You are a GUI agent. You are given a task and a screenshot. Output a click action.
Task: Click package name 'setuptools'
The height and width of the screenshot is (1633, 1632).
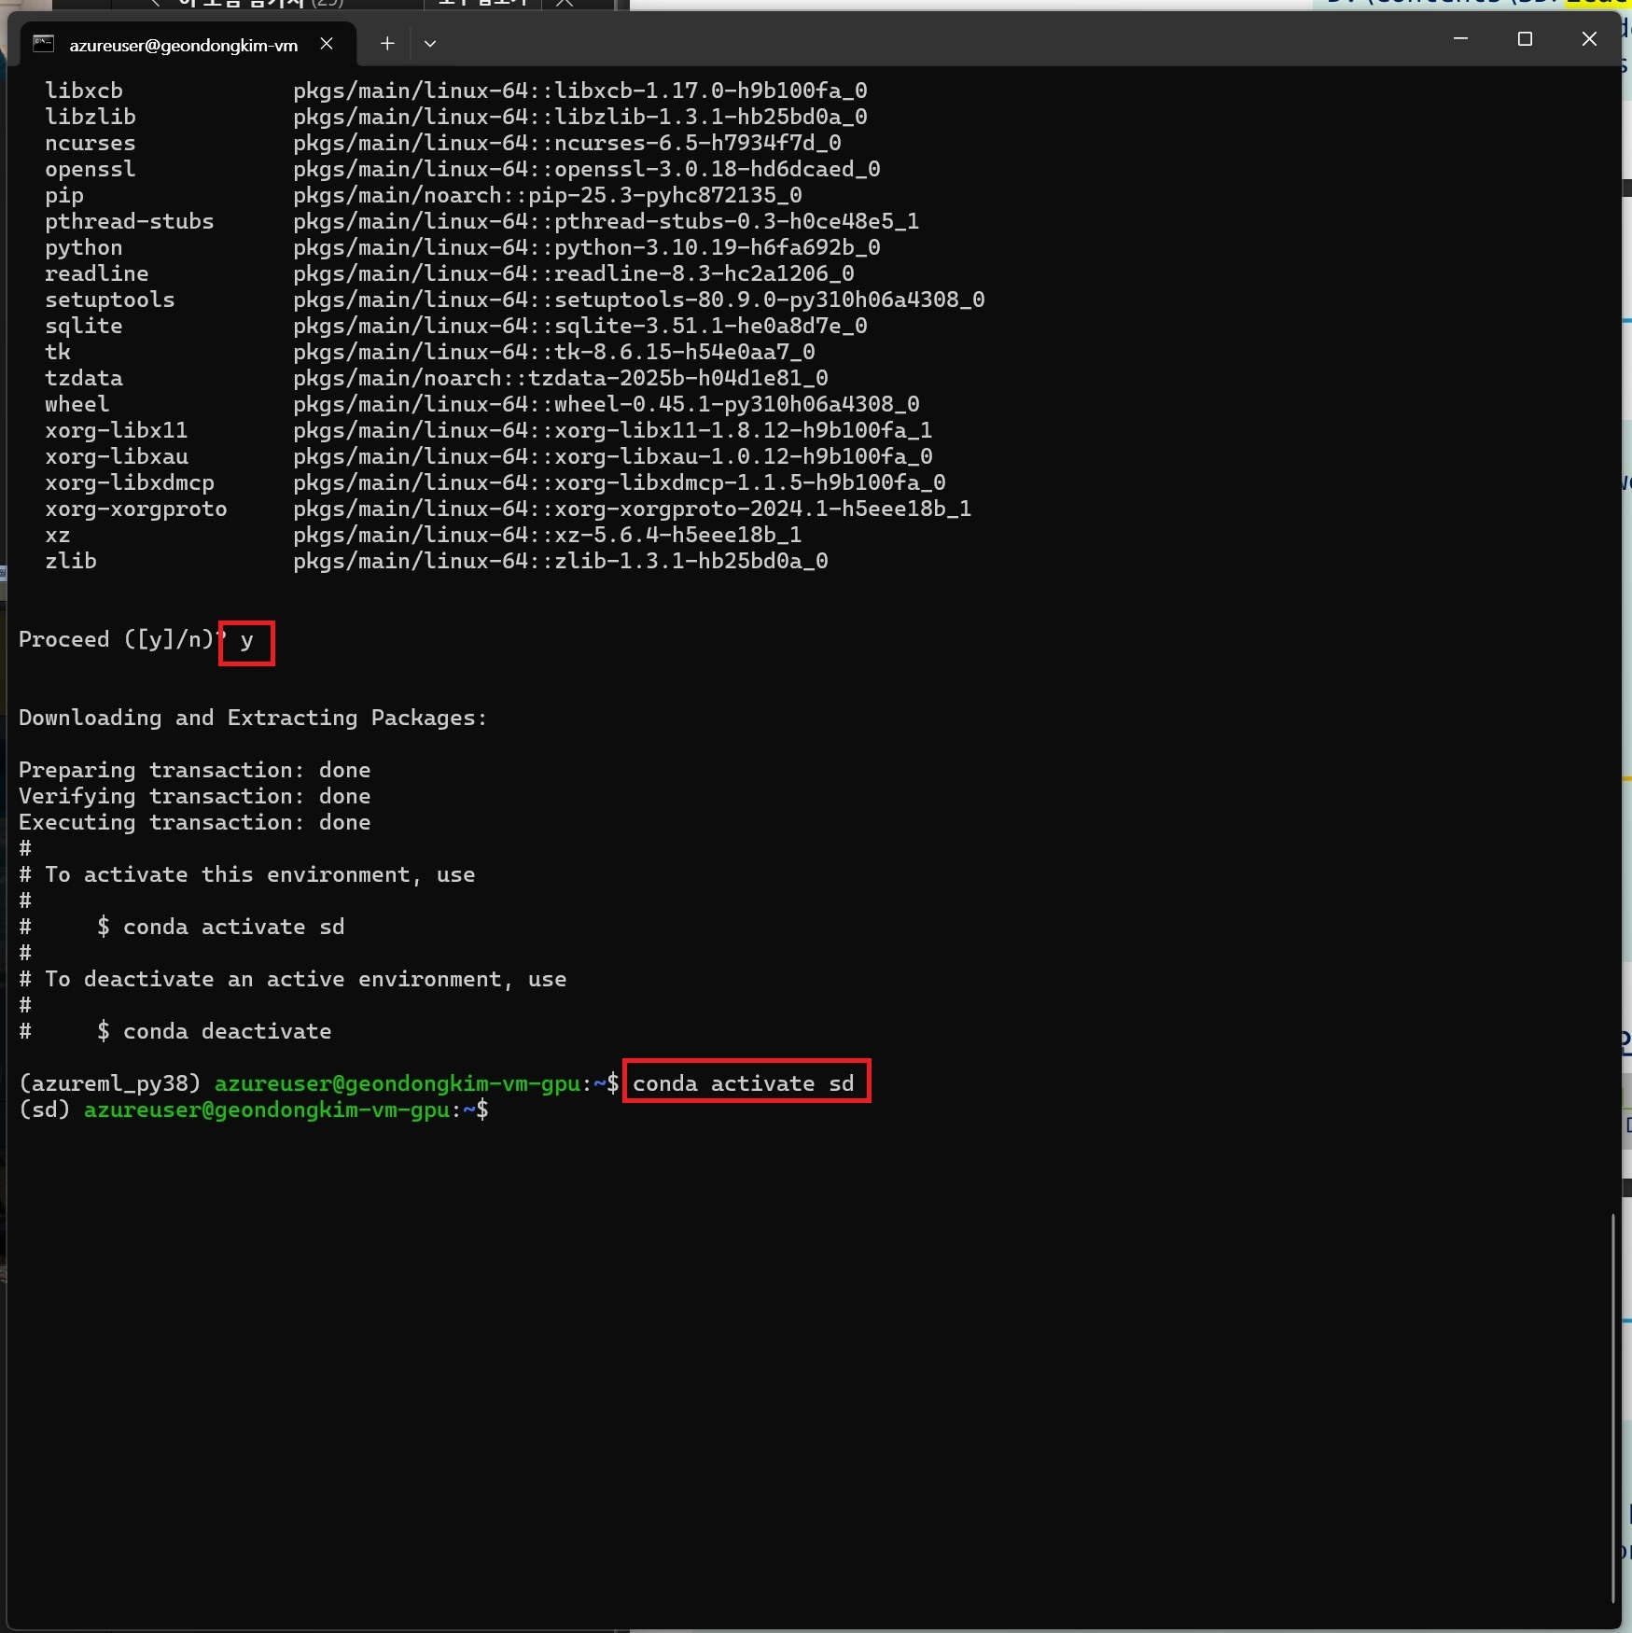pyautogui.click(x=110, y=300)
